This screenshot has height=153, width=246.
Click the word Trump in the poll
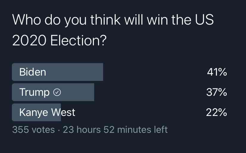(34, 93)
